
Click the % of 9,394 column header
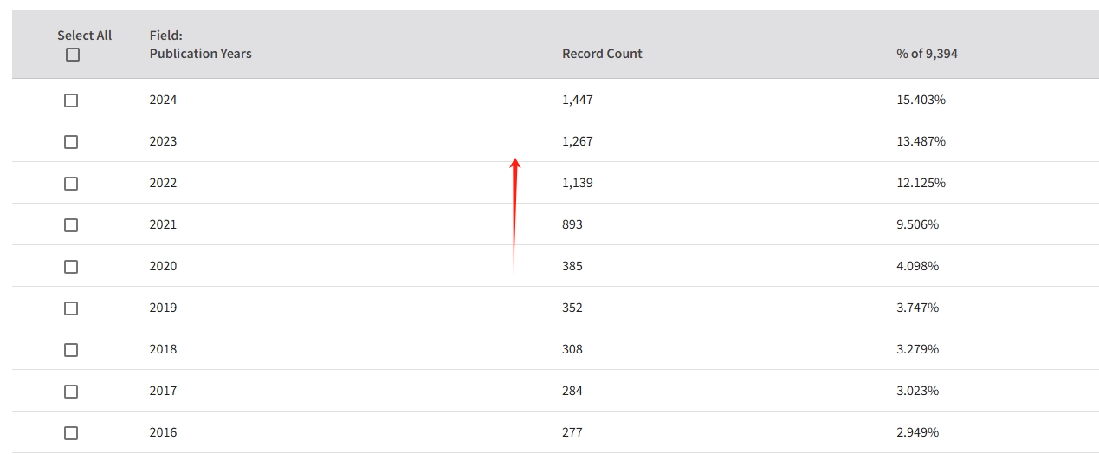pos(927,54)
